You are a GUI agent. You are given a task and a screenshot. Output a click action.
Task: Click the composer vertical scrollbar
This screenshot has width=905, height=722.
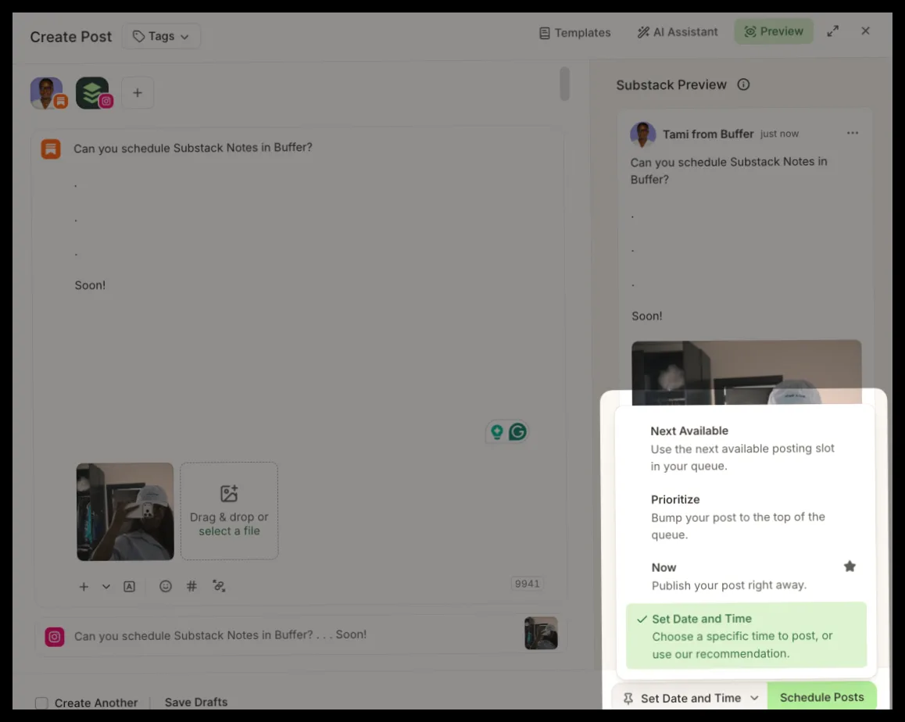(x=564, y=84)
